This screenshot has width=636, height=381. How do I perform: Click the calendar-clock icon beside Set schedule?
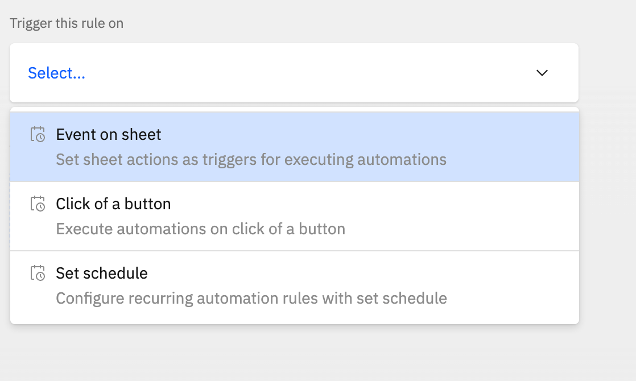(x=38, y=274)
